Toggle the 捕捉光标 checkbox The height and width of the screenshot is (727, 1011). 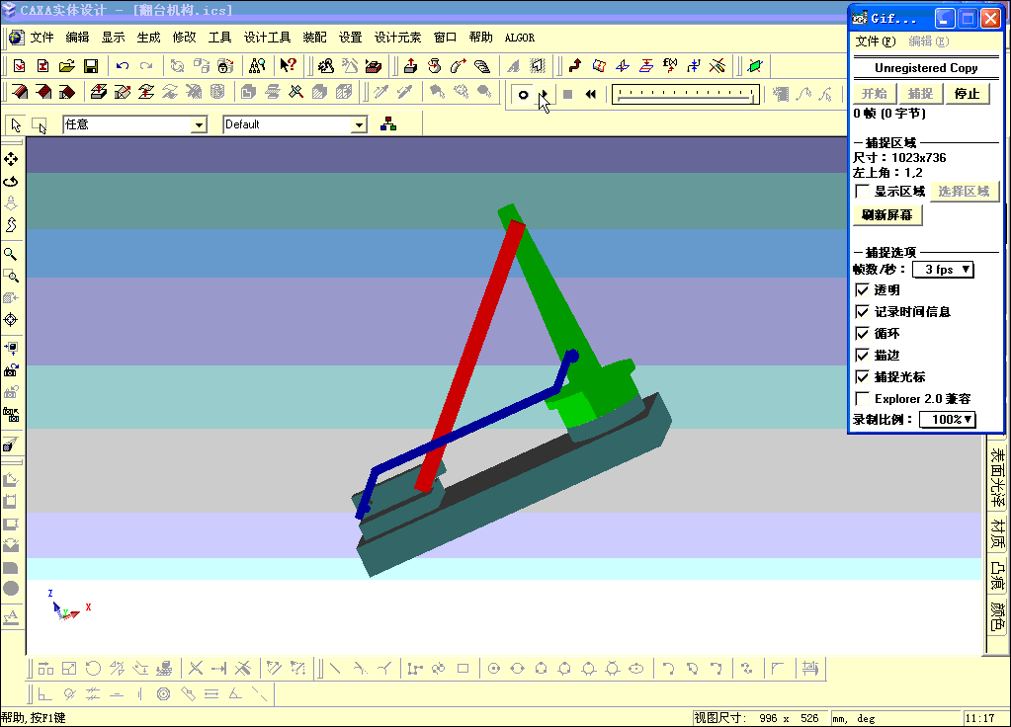coord(862,377)
